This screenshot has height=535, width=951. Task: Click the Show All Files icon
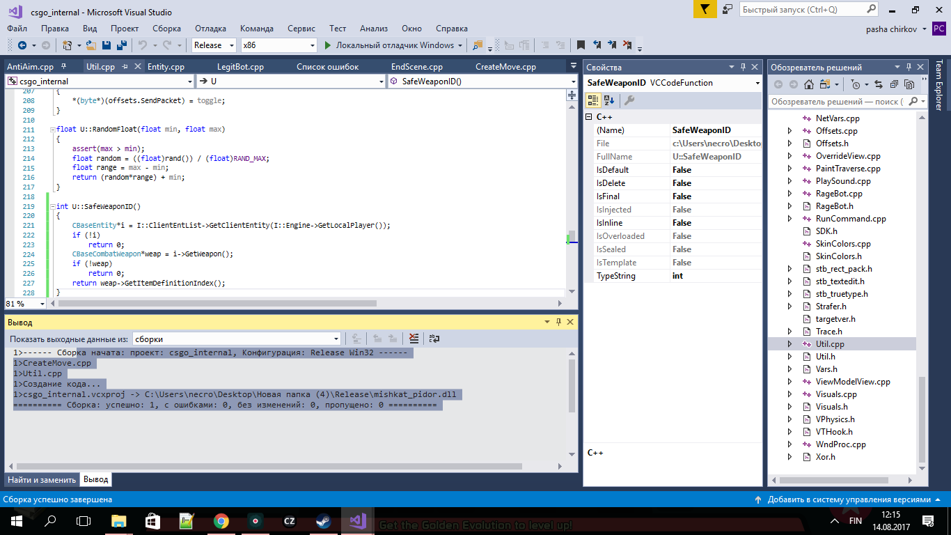point(909,84)
